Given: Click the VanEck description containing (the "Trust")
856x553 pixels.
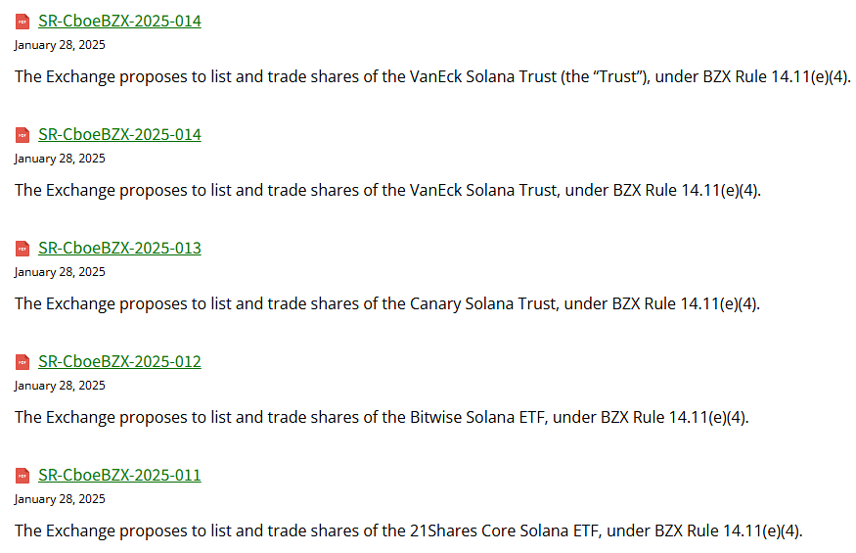Looking at the screenshot, I should pyautogui.click(x=432, y=76).
